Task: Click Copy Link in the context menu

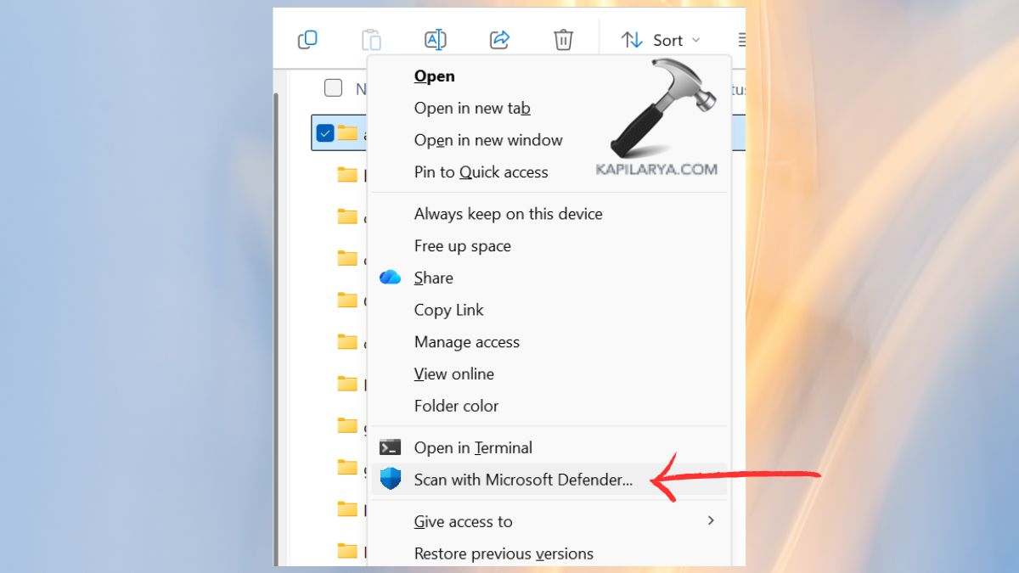Action: [448, 310]
